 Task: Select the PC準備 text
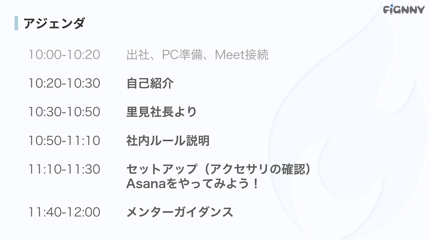pyautogui.click(x=182, y=55)
